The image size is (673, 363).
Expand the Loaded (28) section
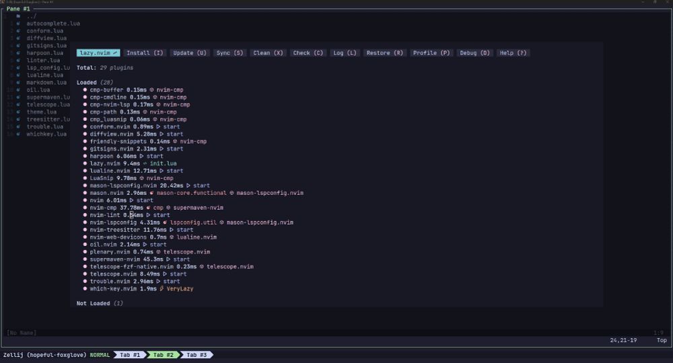coord(95,82)
